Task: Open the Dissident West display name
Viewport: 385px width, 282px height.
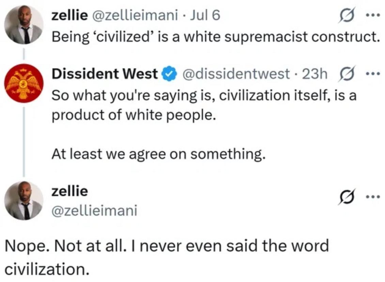Action: pyautogui.click(x=105, y=73)
